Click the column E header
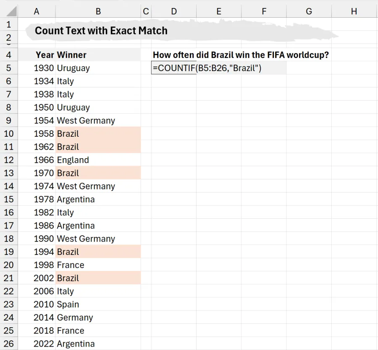 coord(218,11)
